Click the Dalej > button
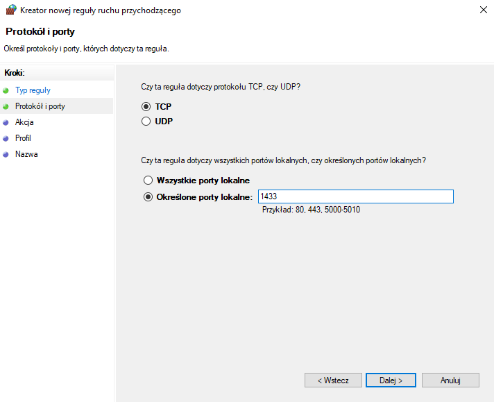The height and width of the screenshot is (402, 494). (x=391, y=380)
